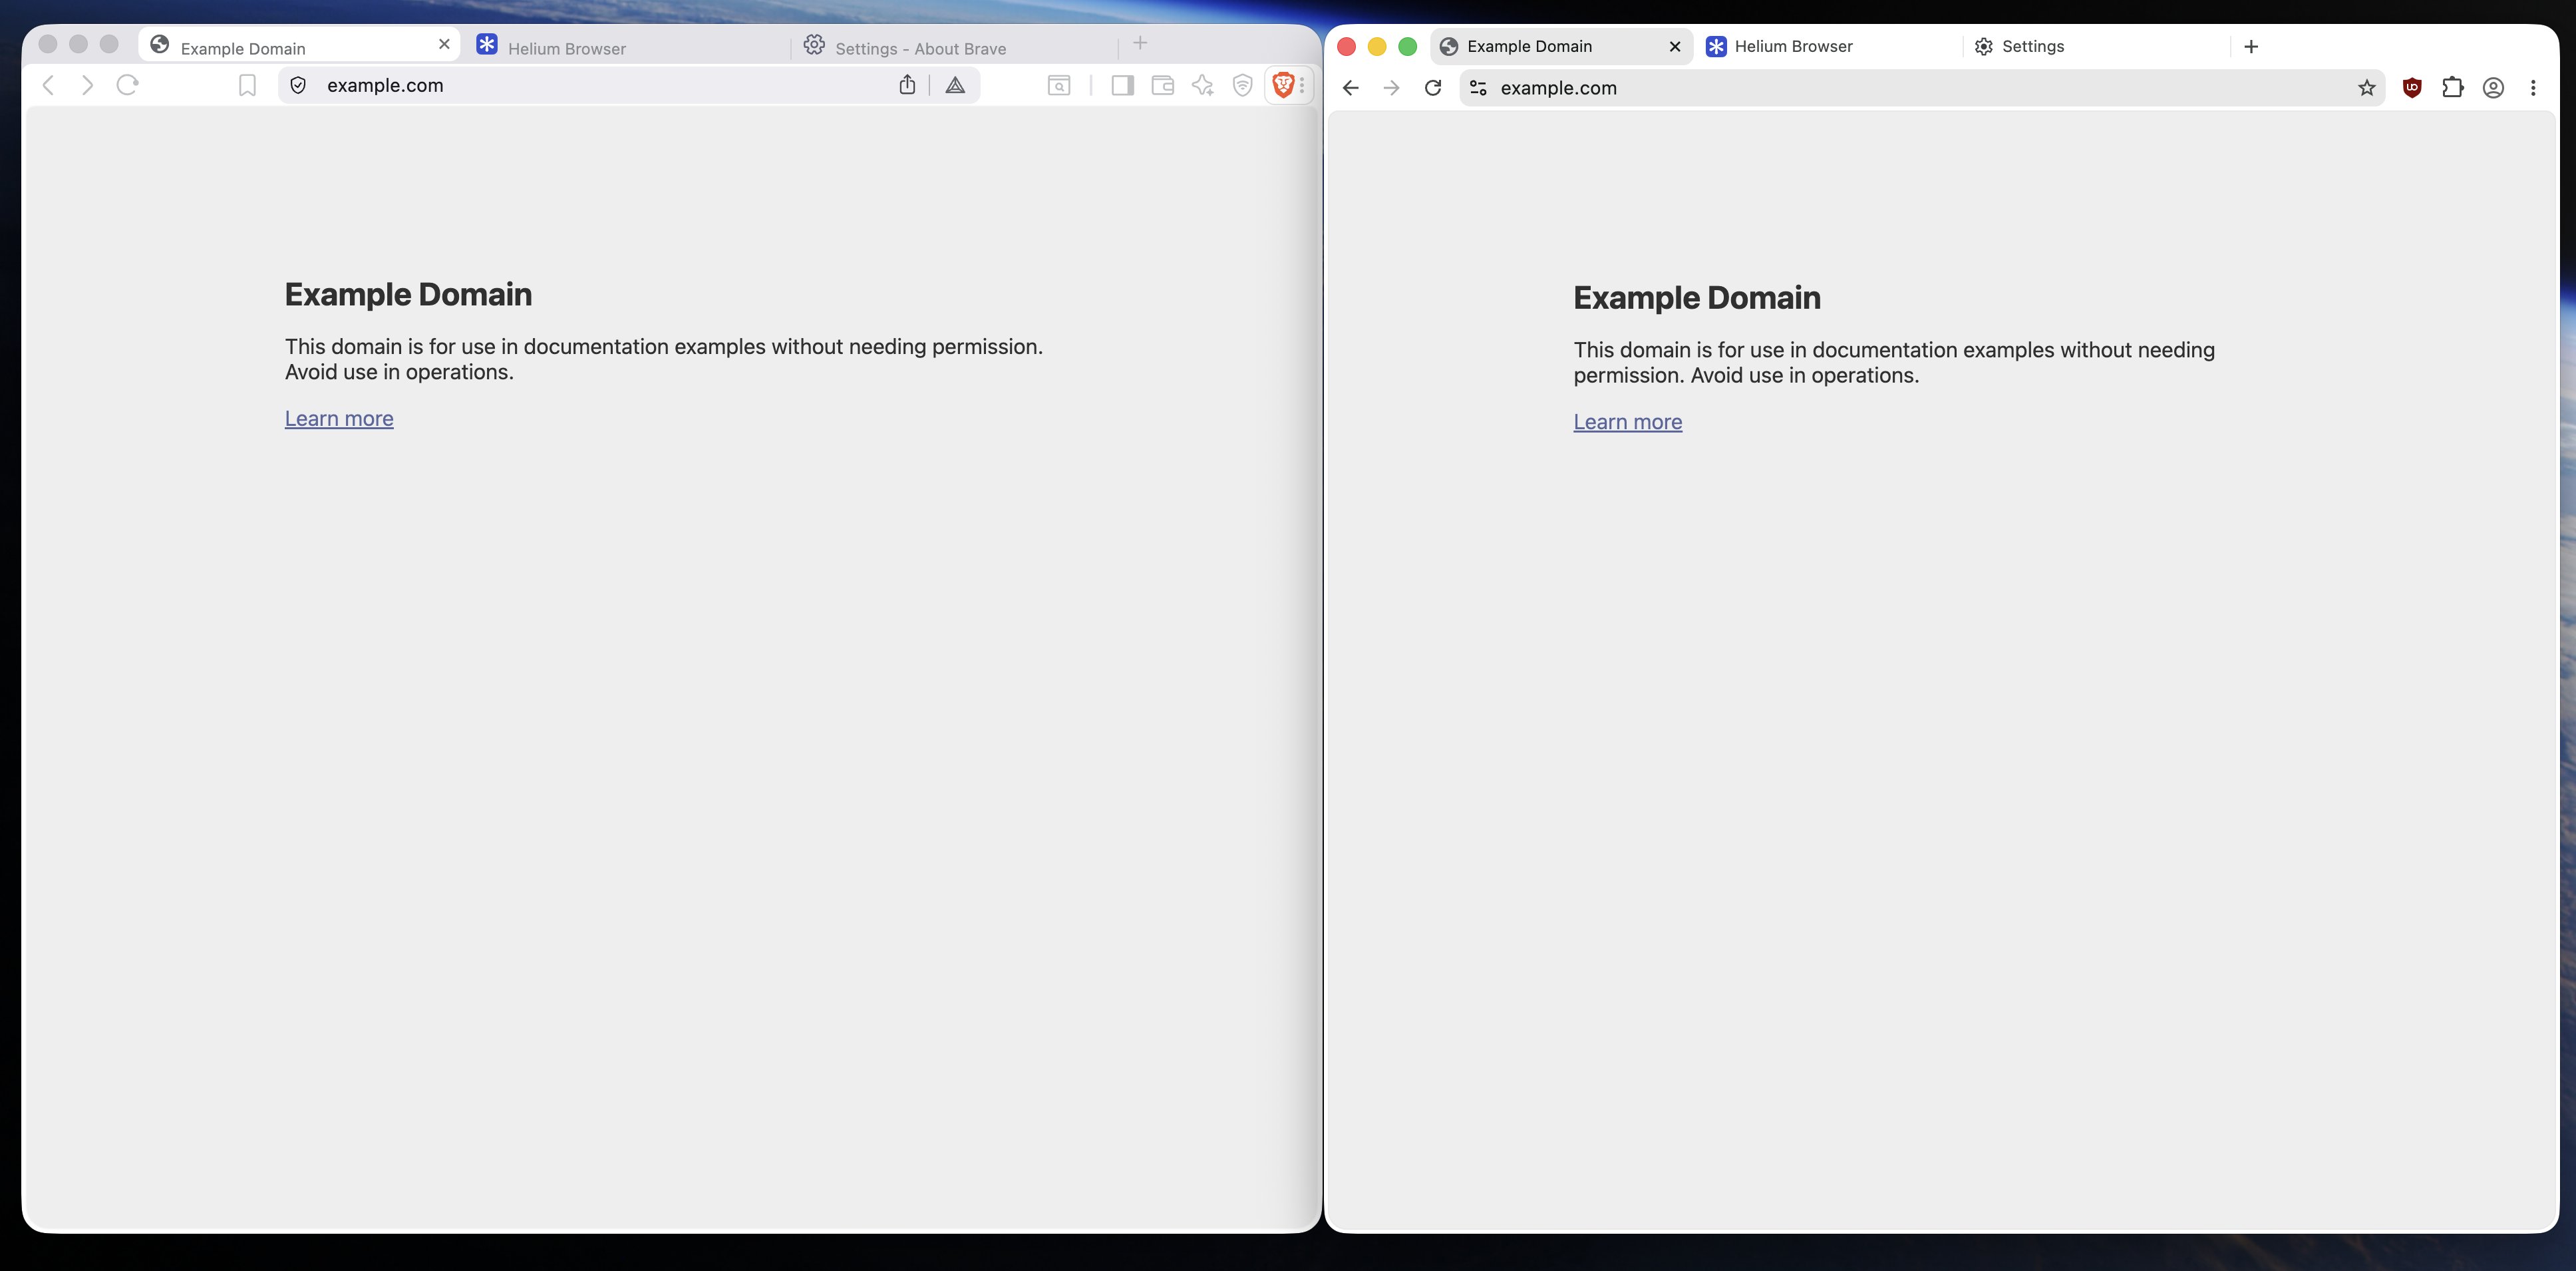Focus the Brave address bar showing example.com

tap(629, 86)
